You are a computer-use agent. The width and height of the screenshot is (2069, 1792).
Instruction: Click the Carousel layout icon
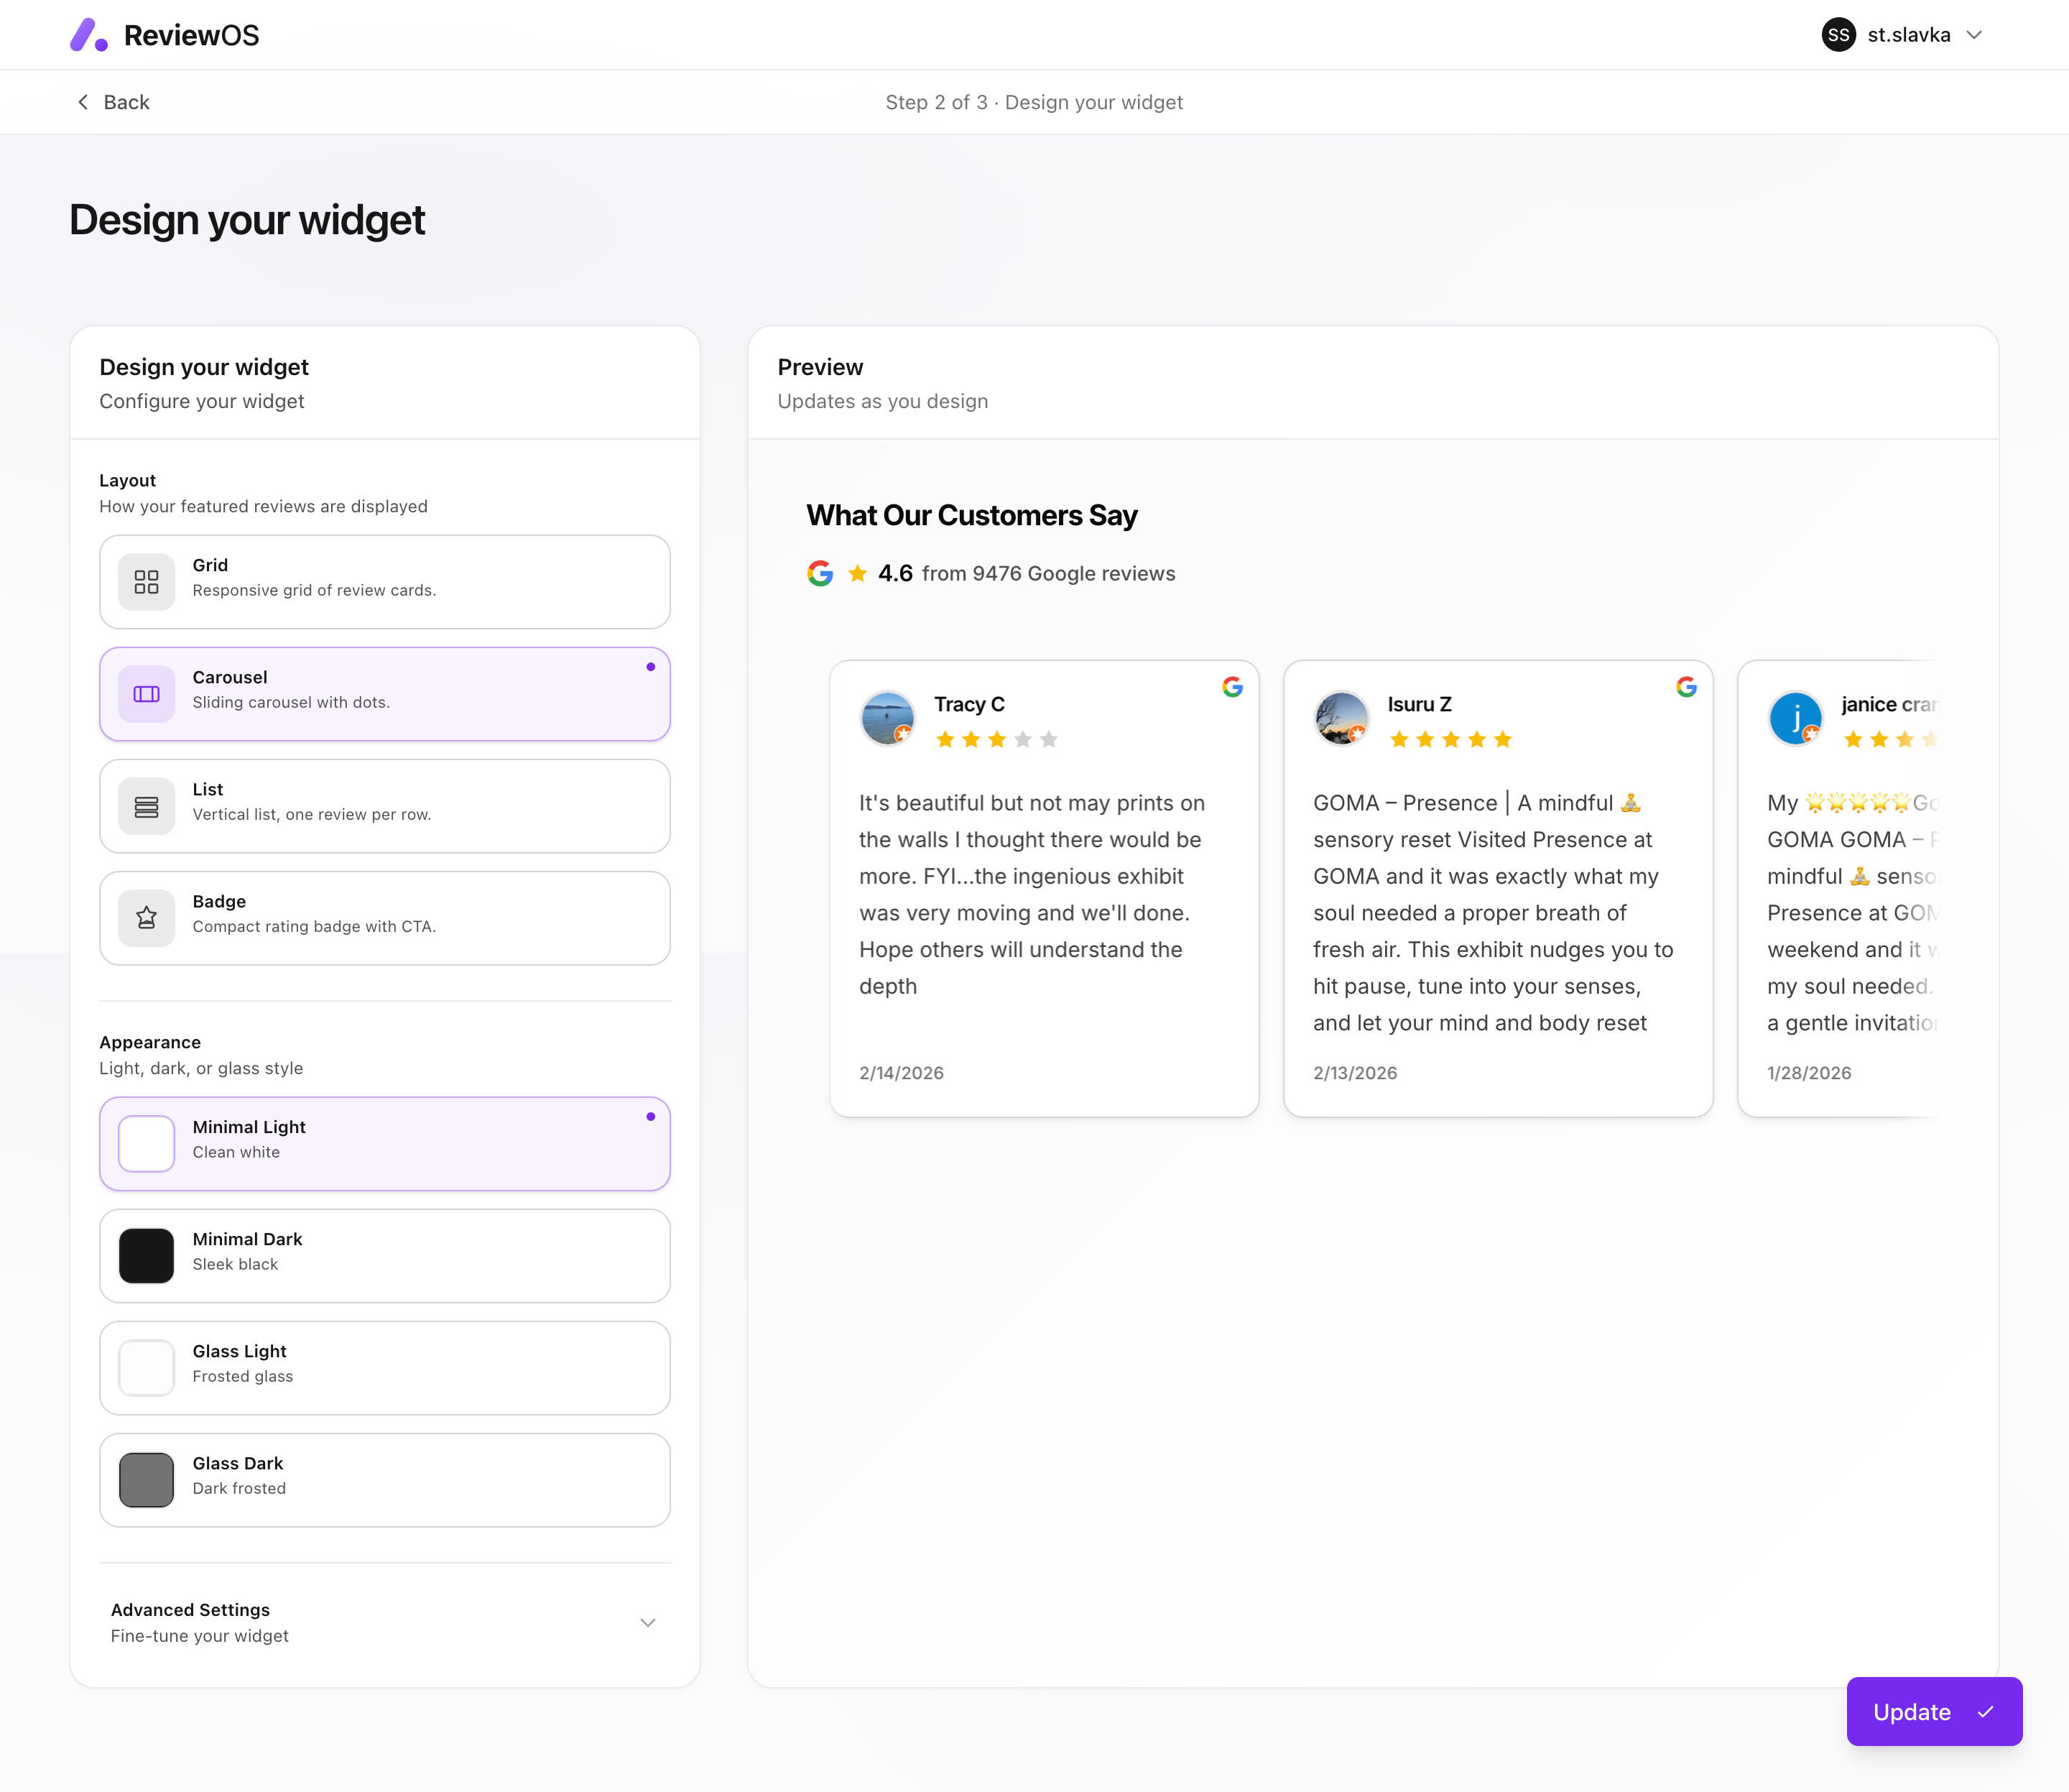pos(146,694)
